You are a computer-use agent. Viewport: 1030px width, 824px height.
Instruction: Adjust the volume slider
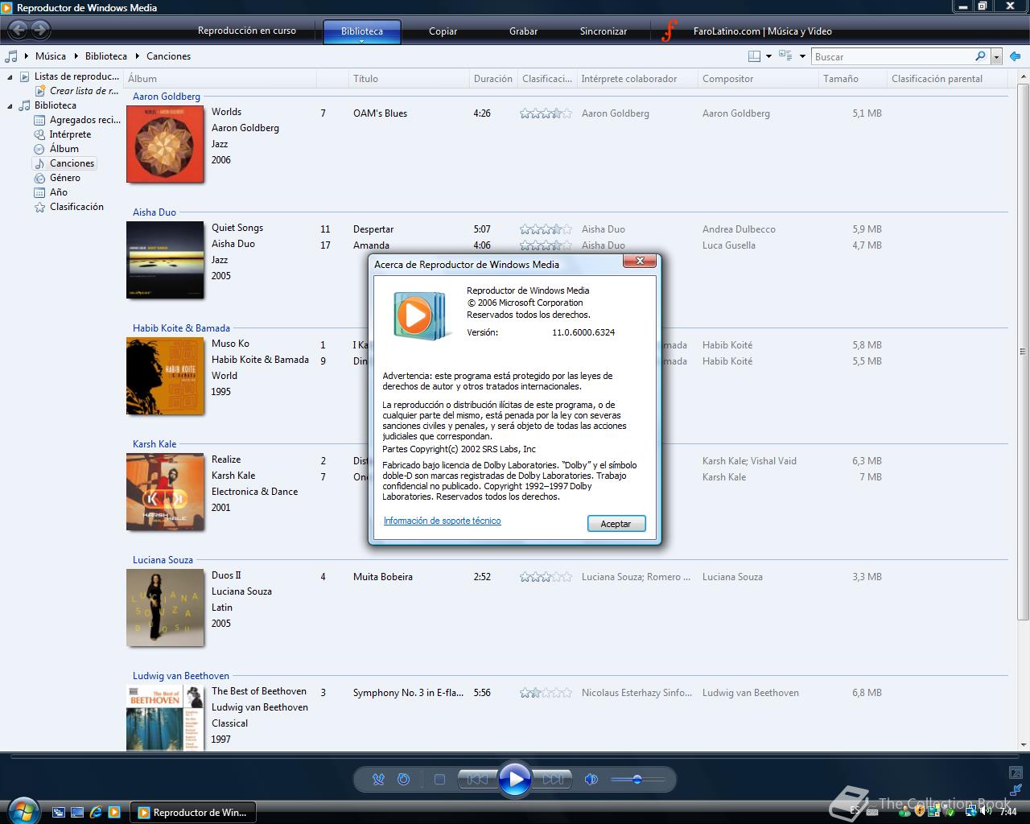coord(637,779)
